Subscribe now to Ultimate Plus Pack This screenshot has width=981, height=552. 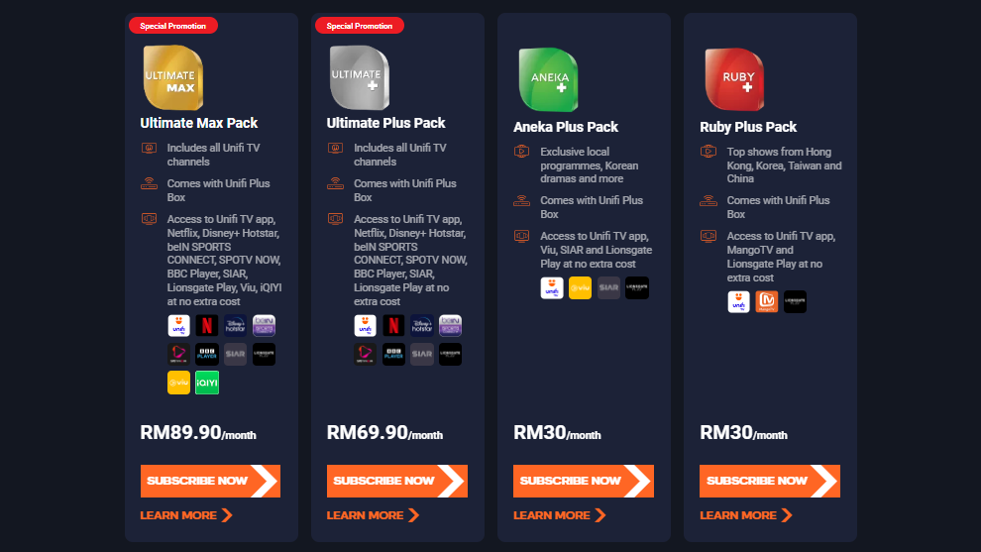tap(396, 481)
